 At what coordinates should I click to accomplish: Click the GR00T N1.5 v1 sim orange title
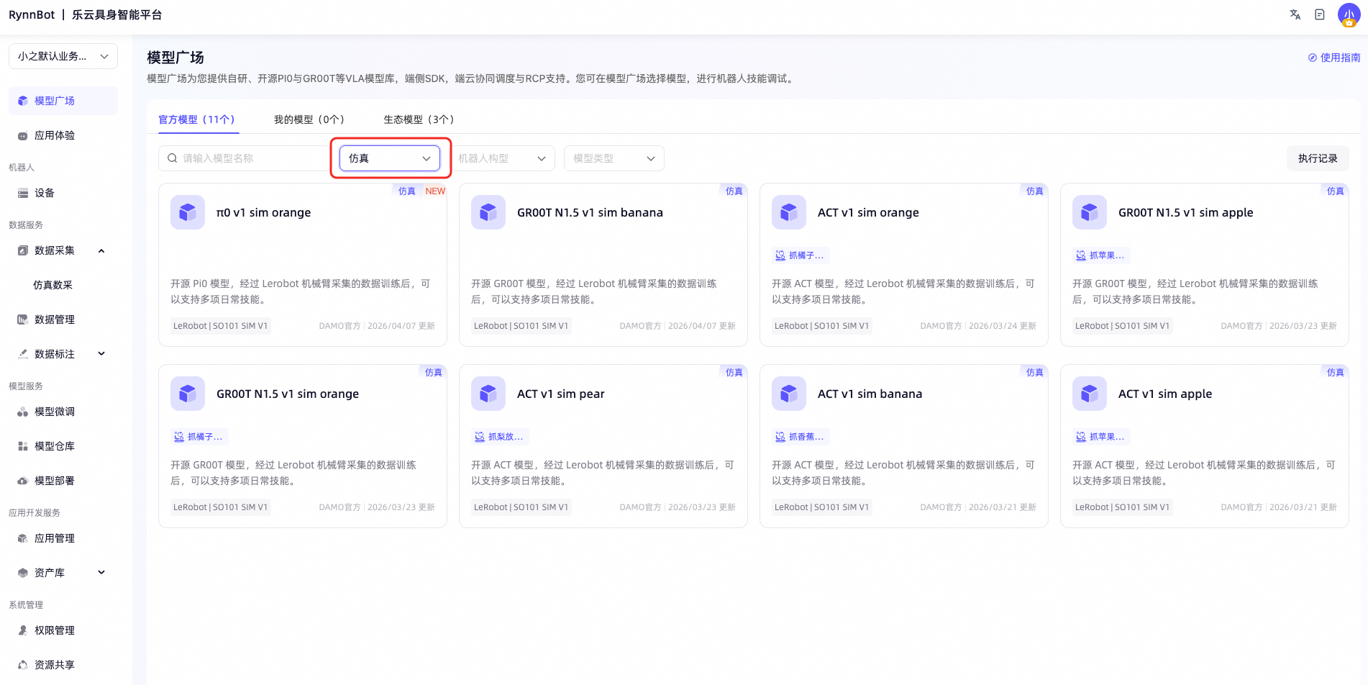(288, 394)
